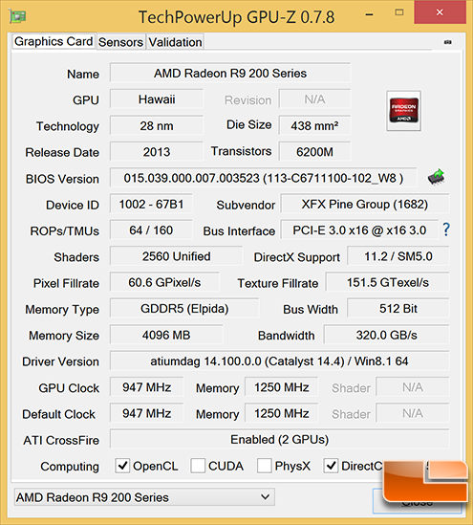Click the Memory Size value 4096 MB
Image resolution: width=473 pixels, height=525 pixels.
point(166,335)
